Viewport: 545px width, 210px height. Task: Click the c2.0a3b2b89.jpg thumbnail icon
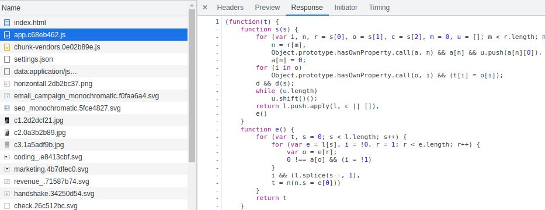point(7,133)
